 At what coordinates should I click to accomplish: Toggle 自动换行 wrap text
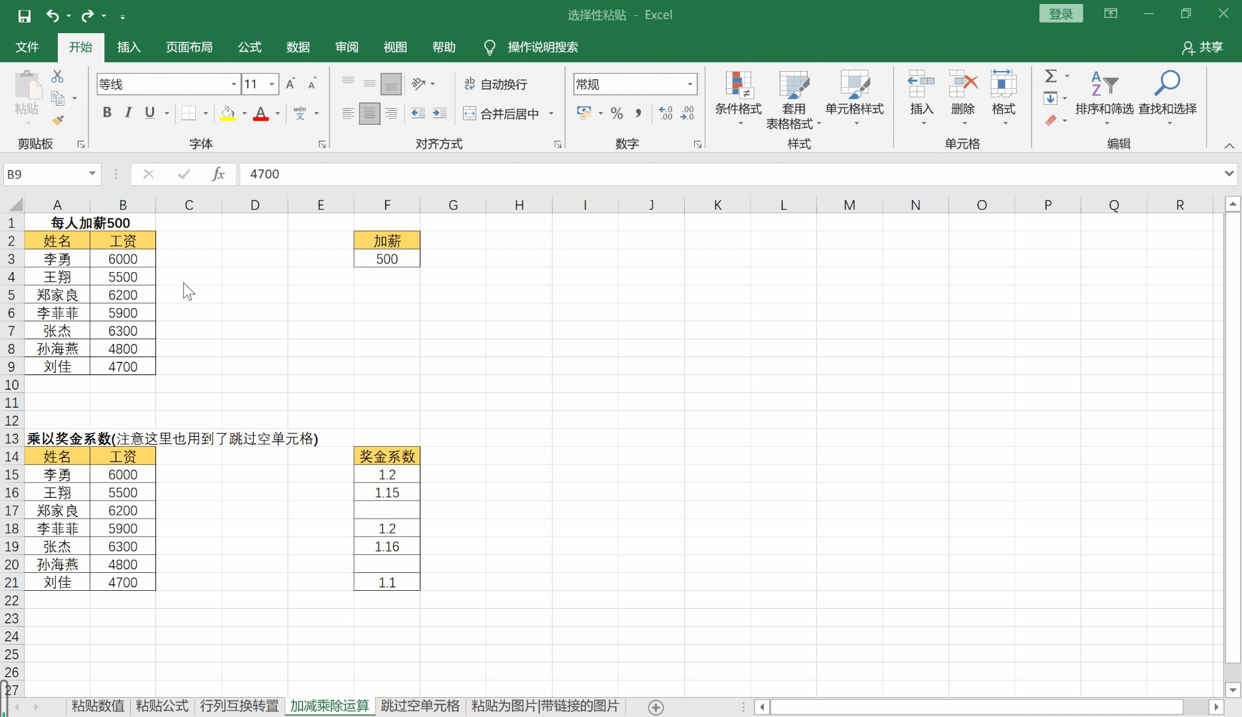point(495,84)
